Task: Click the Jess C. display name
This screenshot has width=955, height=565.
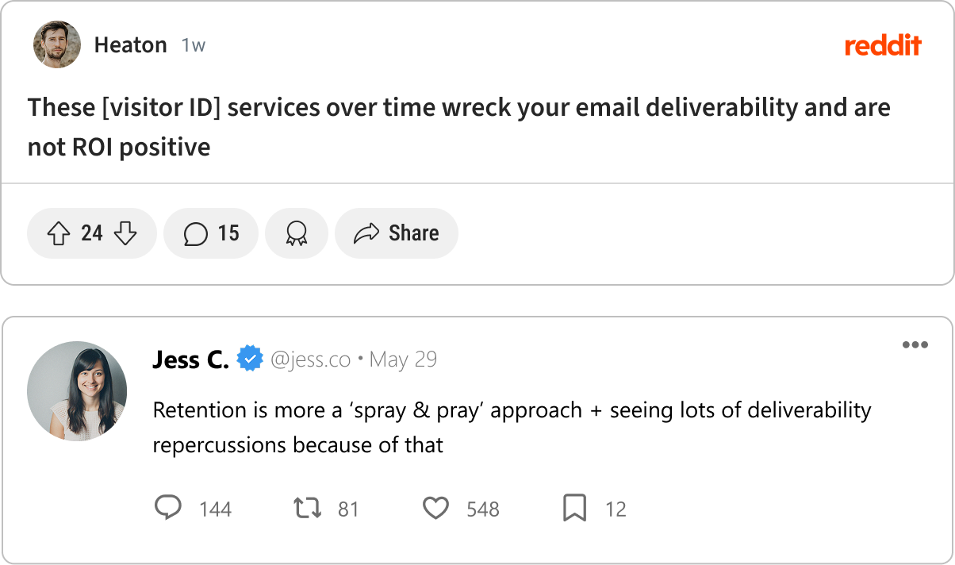Action: pyautogui.click(x=190, y=359)
